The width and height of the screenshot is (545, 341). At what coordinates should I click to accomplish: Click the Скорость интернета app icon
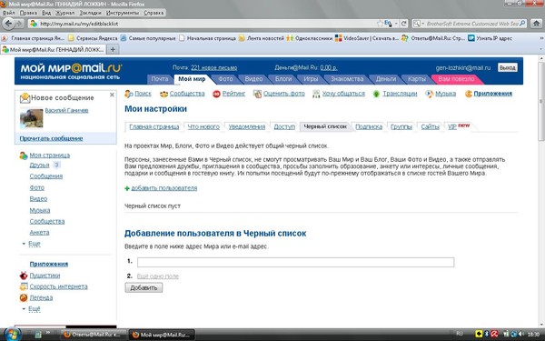[x=24, y=286]
